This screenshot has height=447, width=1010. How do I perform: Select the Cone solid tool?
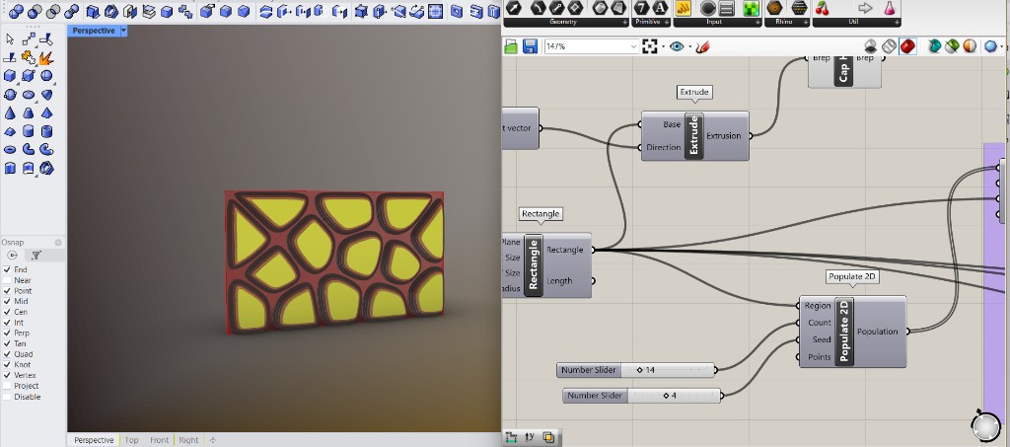(x=10, y=113)
